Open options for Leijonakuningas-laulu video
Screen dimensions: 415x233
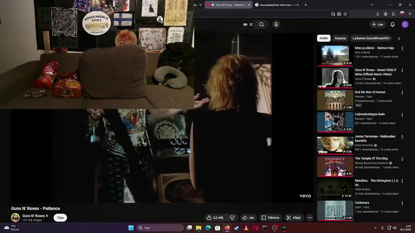[x=402, y=115]
